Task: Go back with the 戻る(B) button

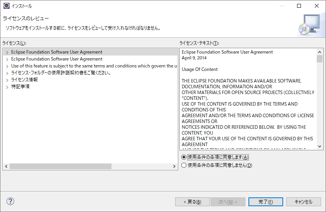Action: click(192, 202)
